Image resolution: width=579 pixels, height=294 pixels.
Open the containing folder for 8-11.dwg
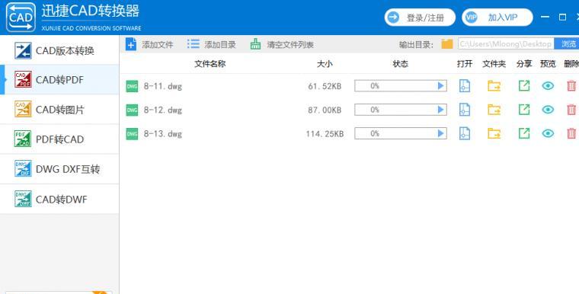pyautogui.click(x=494, y=86)
